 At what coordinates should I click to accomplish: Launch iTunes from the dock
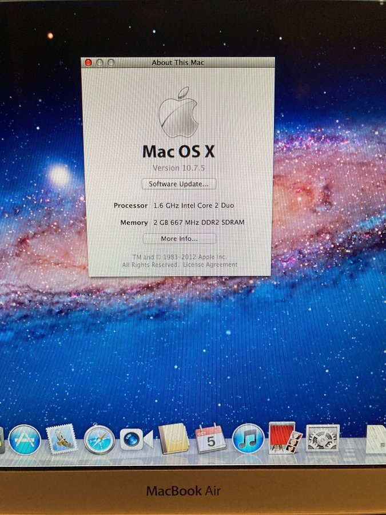point(248,439)
